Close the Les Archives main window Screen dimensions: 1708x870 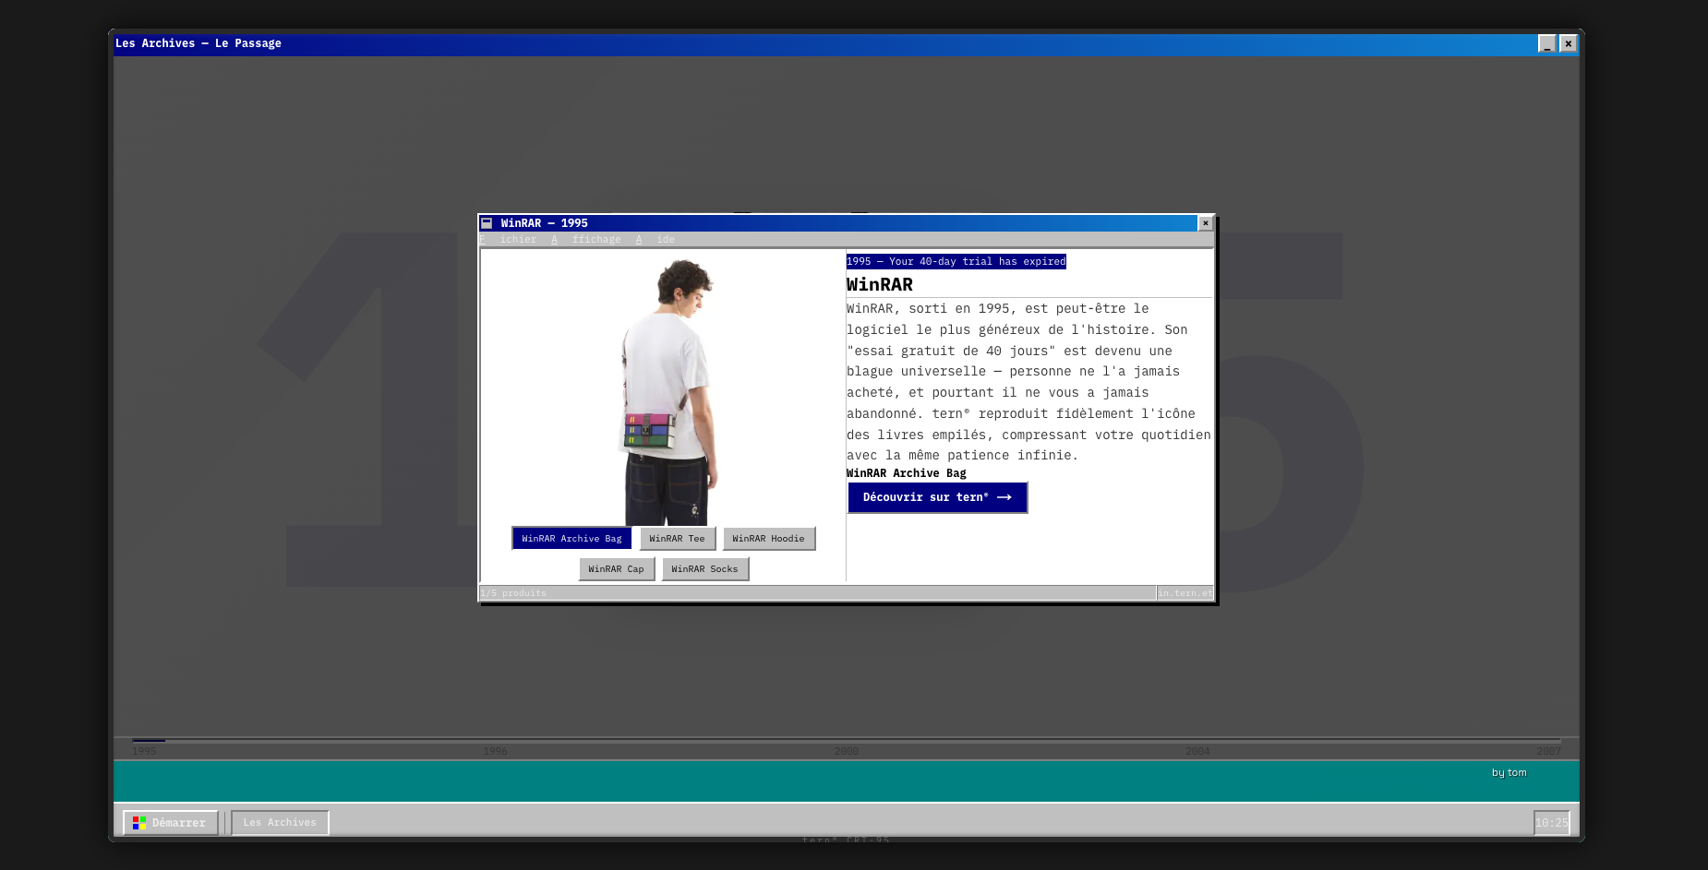[1568, 43]
